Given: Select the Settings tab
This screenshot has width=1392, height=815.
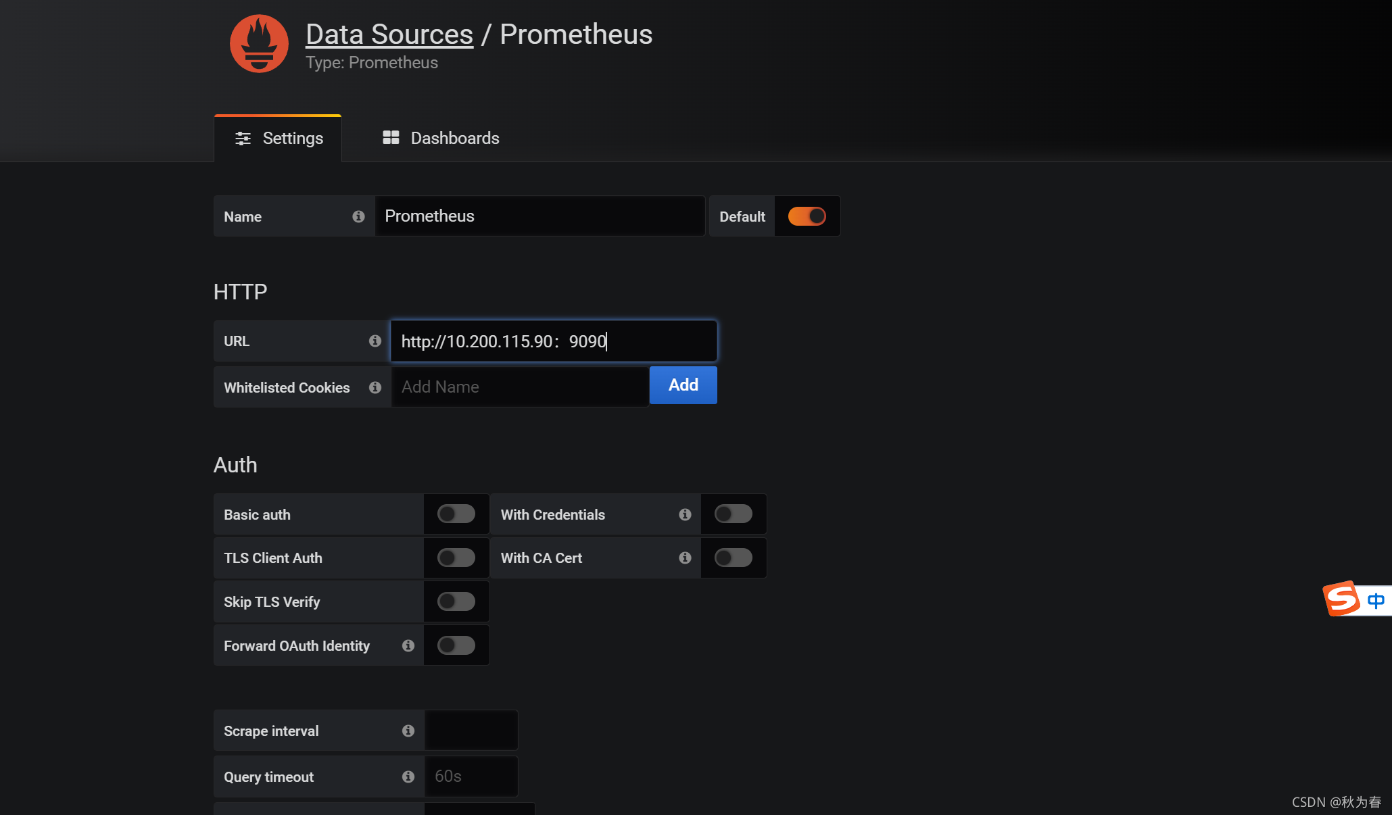Looking at the screenshot, I should coord(279,139).
